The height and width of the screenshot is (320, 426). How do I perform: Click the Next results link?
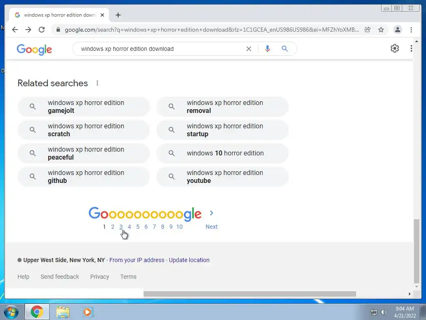[211, 227]
